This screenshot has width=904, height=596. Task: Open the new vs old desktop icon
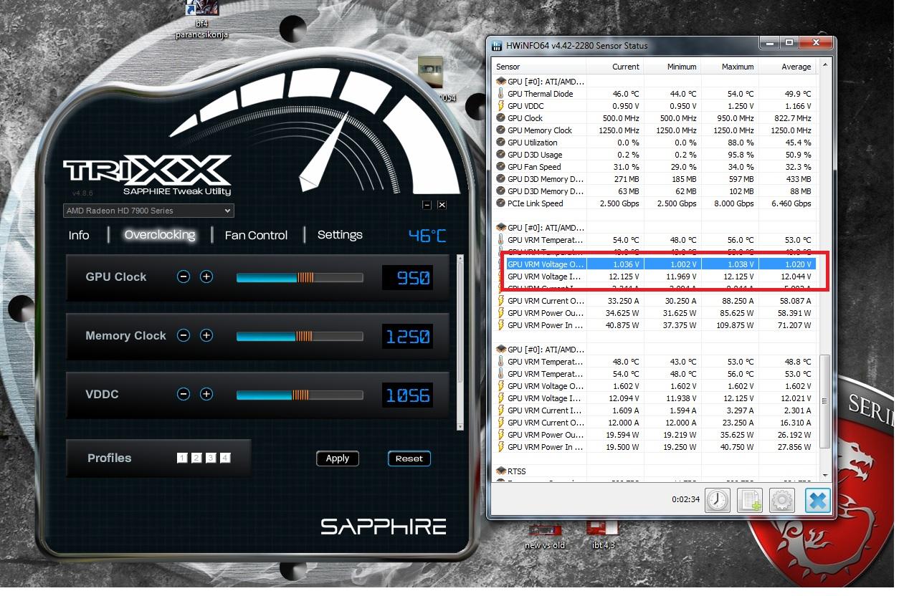coord(545,537)
